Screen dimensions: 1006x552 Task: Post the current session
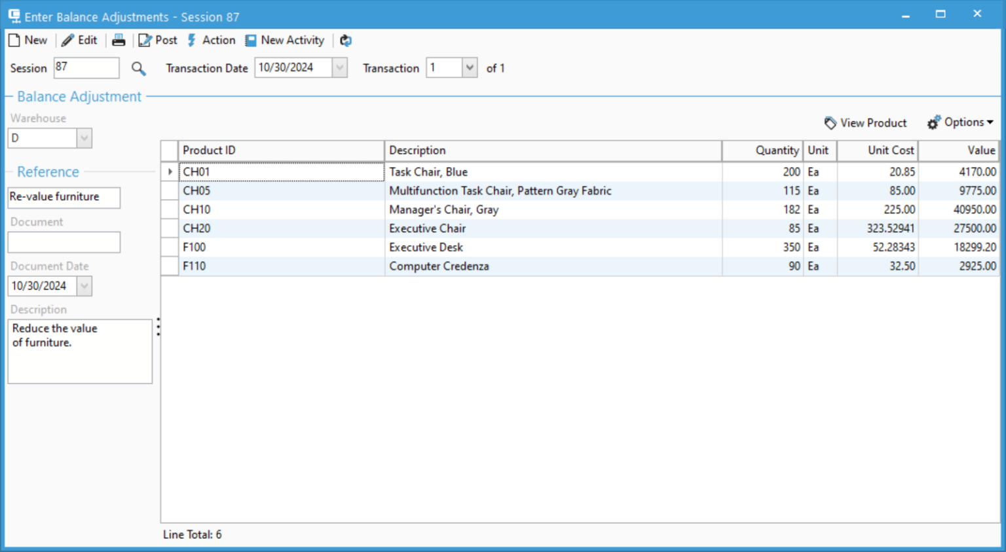tap(157, 40)
